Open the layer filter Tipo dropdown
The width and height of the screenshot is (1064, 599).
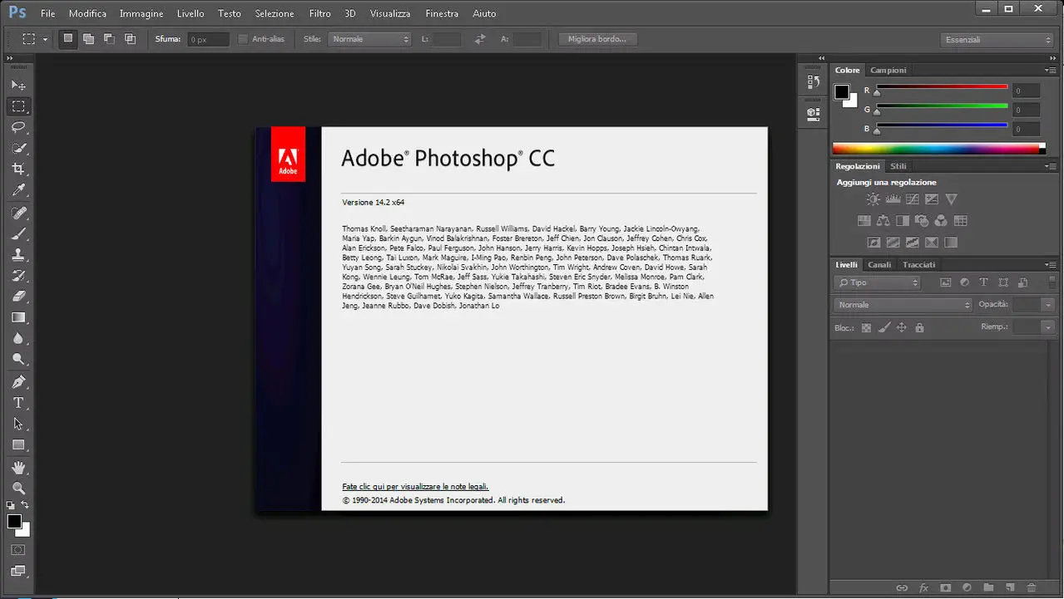878,282
